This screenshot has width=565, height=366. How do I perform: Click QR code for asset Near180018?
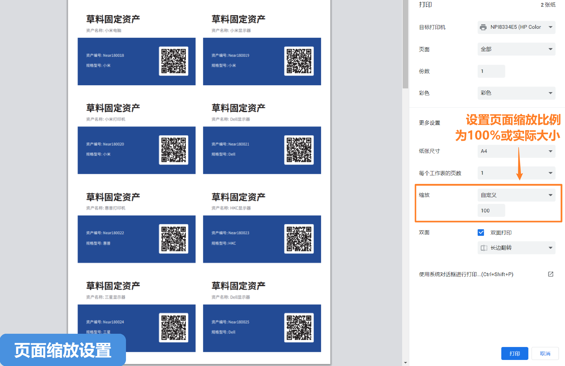[x=174, y=61]
